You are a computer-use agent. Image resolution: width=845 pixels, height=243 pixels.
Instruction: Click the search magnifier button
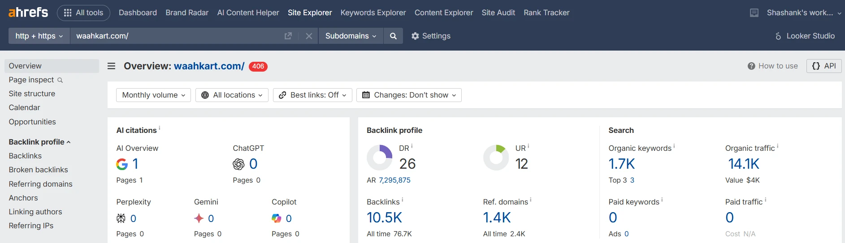pos(393,36)
